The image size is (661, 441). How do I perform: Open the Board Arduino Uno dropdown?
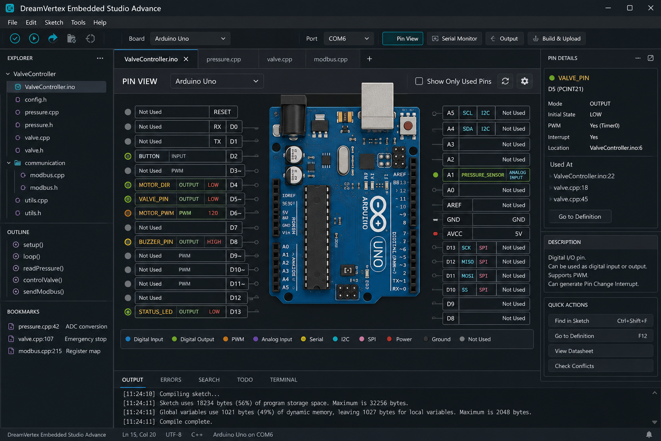coord(190,38)
